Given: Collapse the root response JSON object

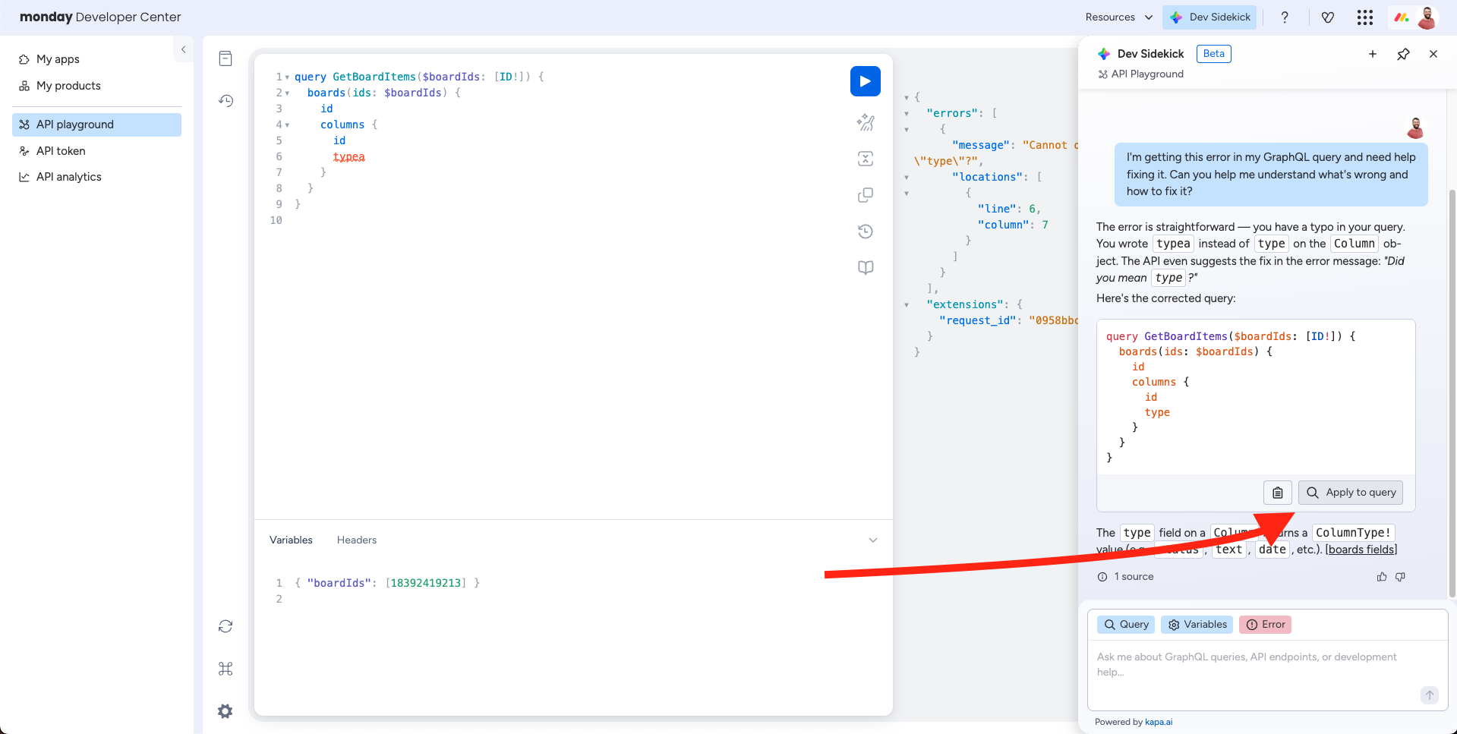Looking at the screenshot, I should pos(907,98).
